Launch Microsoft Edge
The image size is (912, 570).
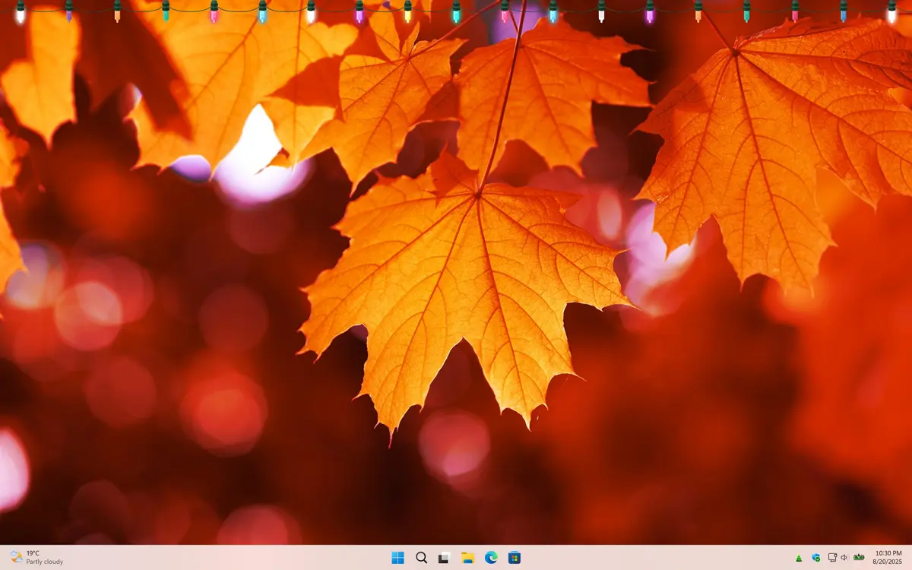point(492,557)
